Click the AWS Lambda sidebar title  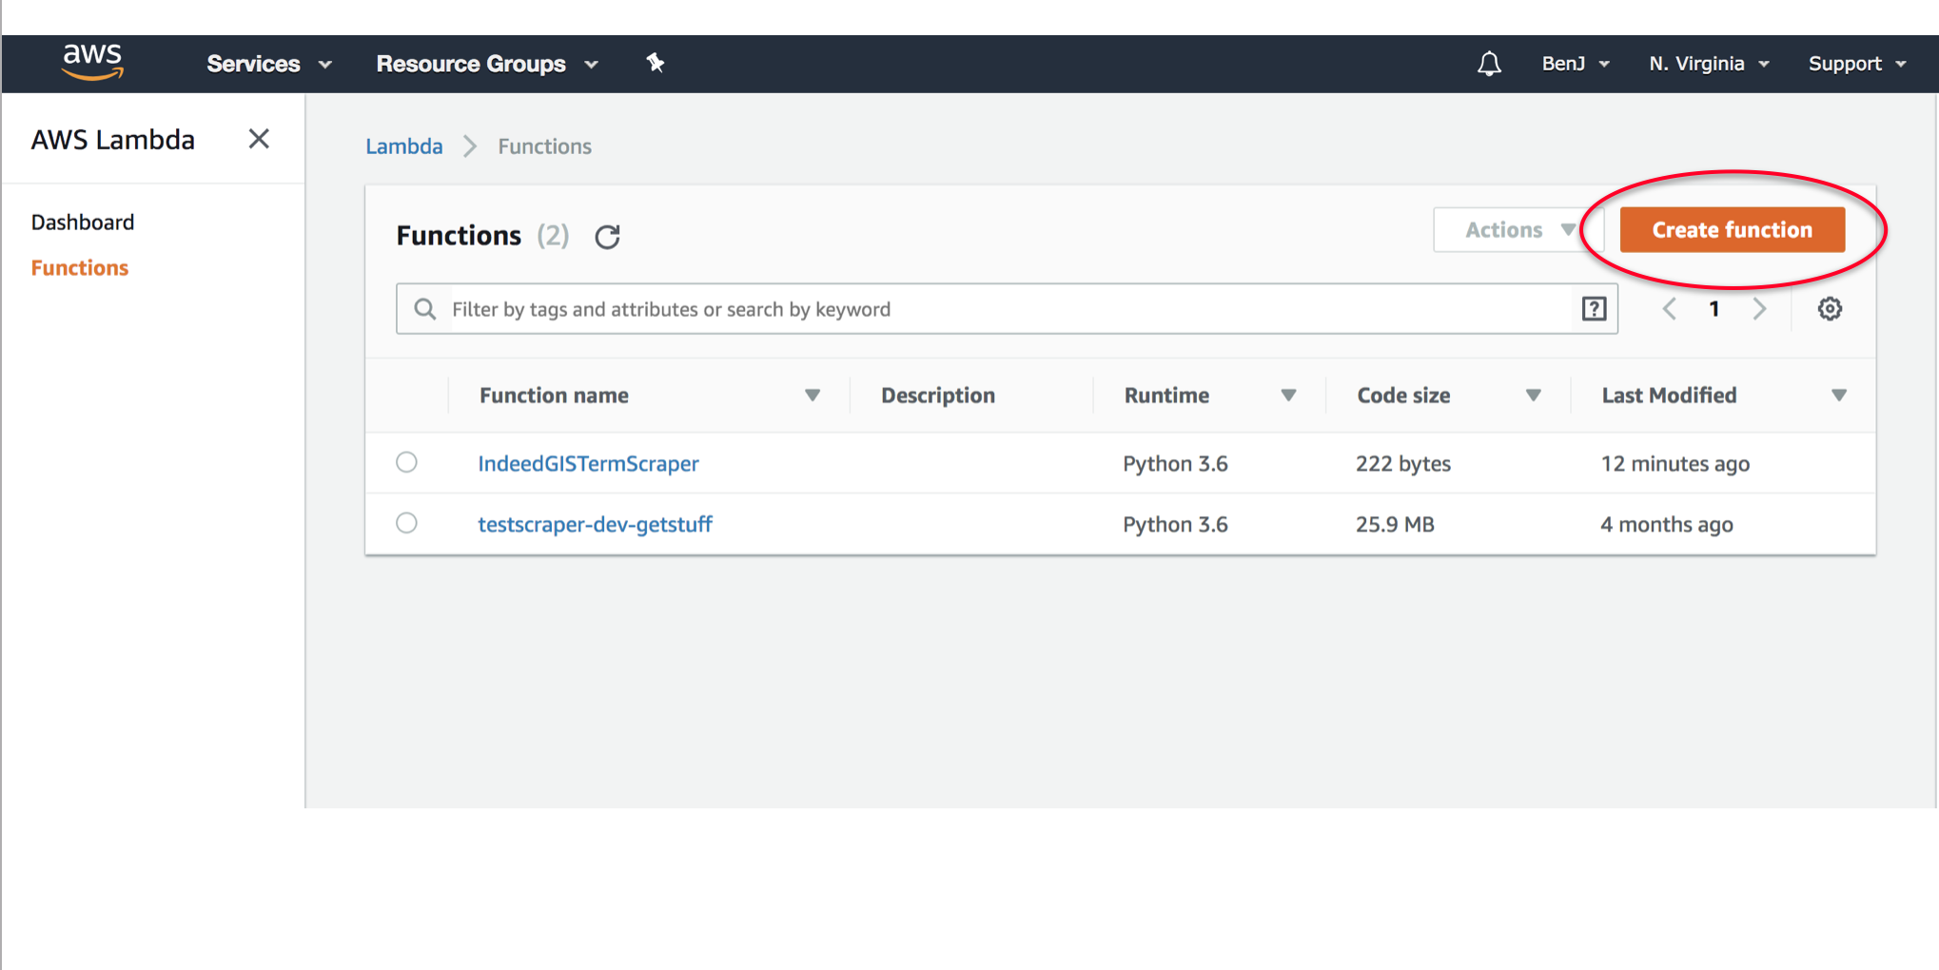click(113, 140)
